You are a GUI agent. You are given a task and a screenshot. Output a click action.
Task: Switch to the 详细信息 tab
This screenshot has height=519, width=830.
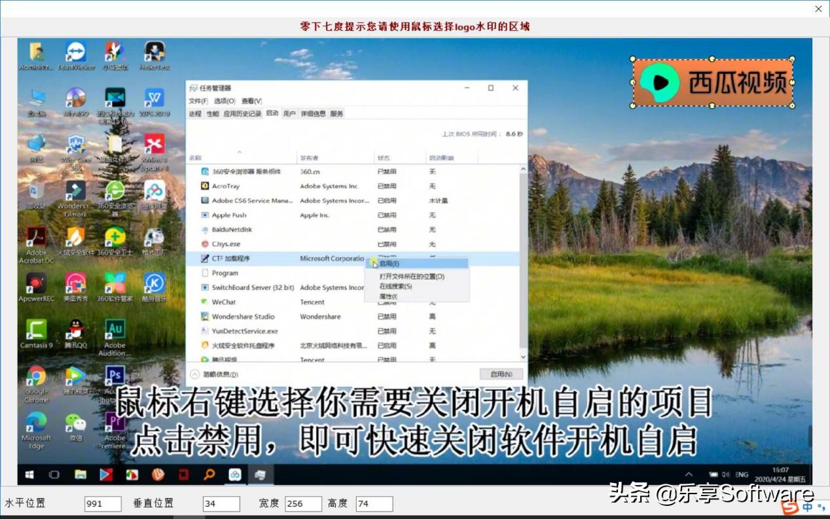click(x=313, y=113)
